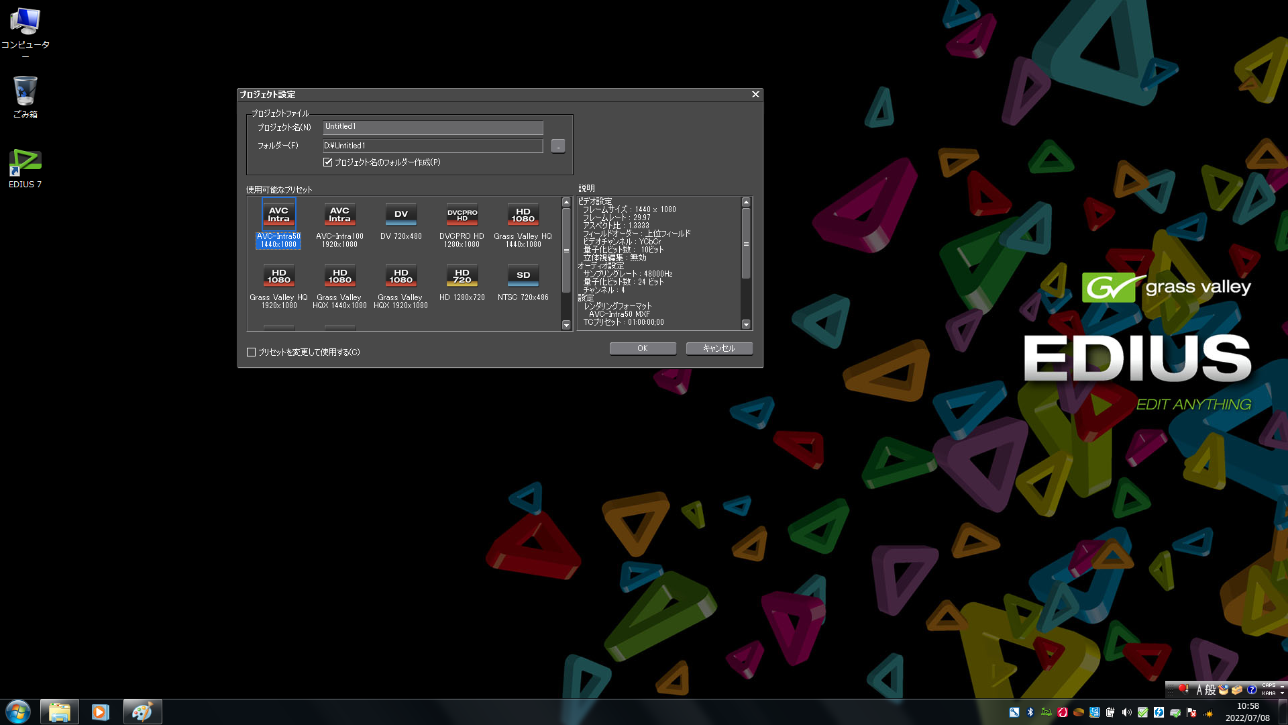
Task: Open the ごみ箱 recycle bin icon
Action: click(x=25, y=97)
